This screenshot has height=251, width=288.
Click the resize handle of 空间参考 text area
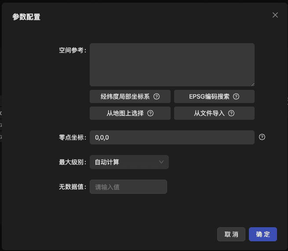pyautogui.click(x=252, y=84)
